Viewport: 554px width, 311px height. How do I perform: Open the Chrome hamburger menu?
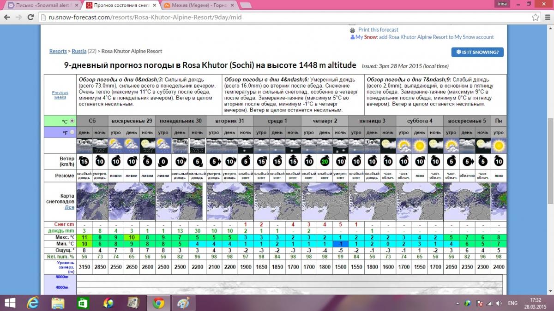tap(548, 18)
